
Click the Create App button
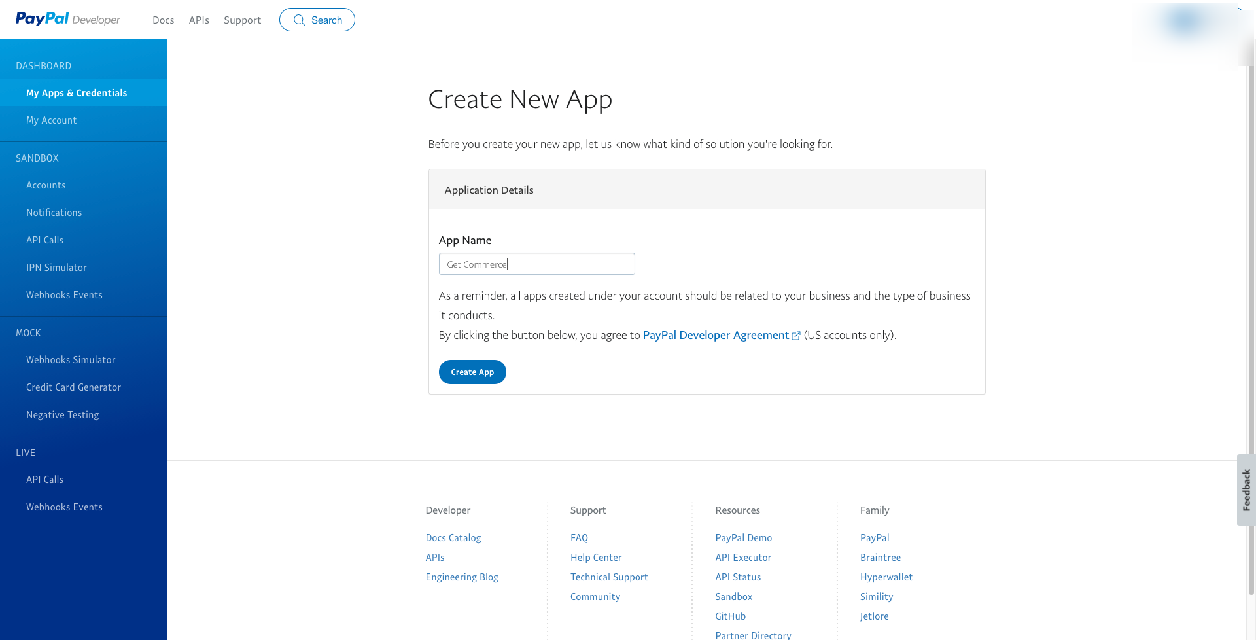pos(472,372)
